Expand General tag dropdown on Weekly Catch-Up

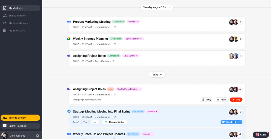(x=148, y=134)
